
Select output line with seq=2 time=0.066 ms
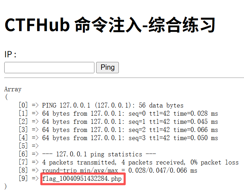click(130, 130)
